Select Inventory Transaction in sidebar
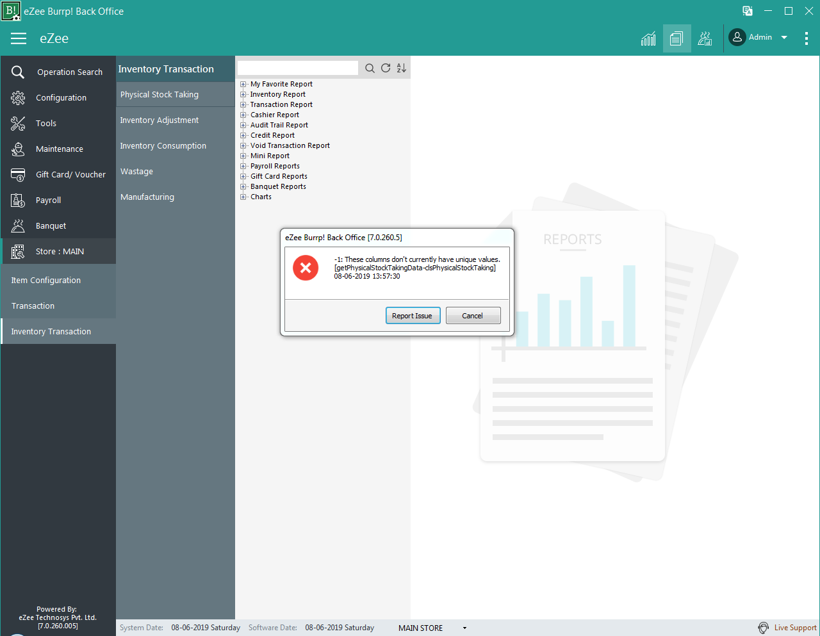Screen dimensions: 820x636 click(x=58, y=331)
